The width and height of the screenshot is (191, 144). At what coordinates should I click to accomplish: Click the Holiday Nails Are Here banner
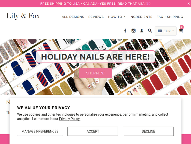tap(95, 57)
